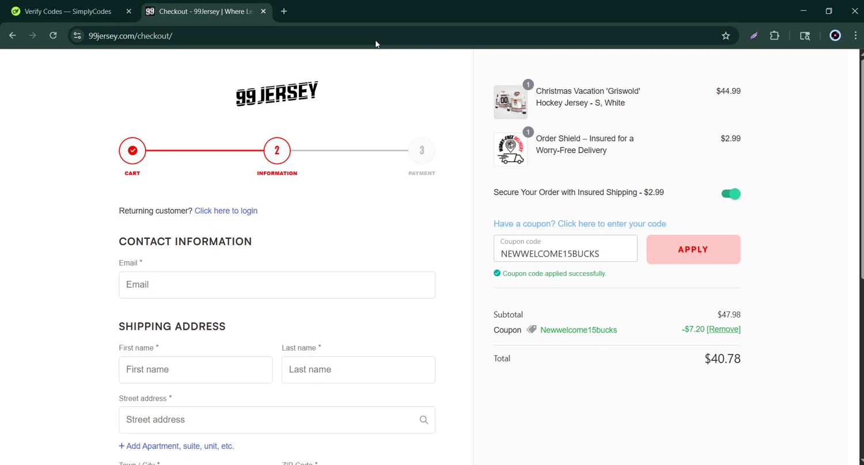Focus the Email input field
The height and width of the screenshot is (465, 864).
tap(277, 285)
